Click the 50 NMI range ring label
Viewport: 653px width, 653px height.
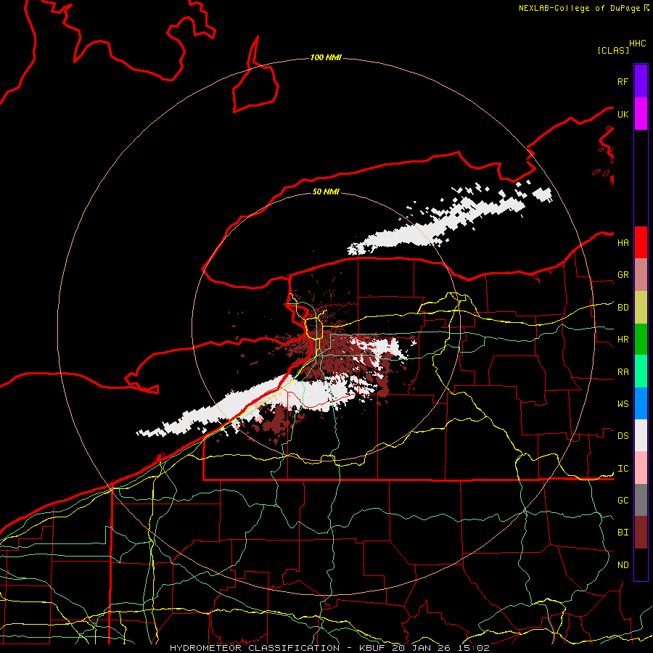326,192
